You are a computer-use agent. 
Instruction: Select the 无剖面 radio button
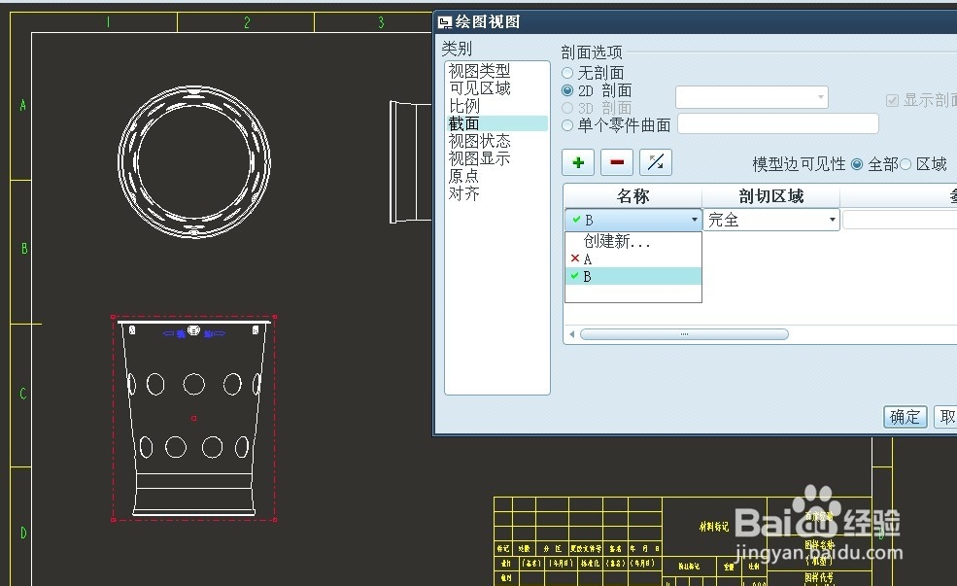coord(567,72)
